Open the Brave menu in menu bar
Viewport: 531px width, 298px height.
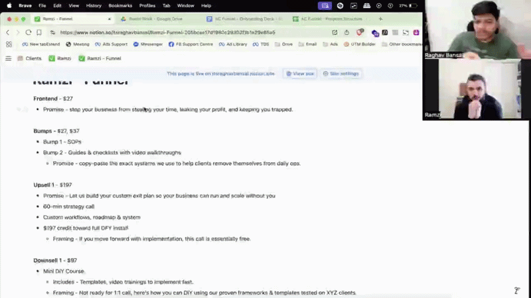[x=25, y=5]
